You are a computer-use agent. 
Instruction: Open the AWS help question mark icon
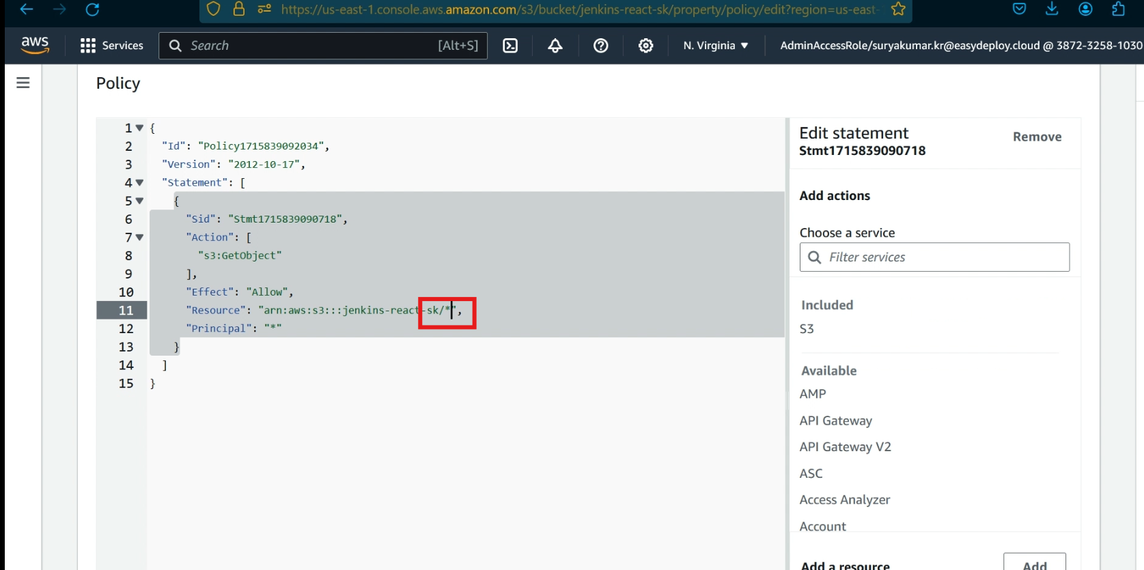point(600,46)
